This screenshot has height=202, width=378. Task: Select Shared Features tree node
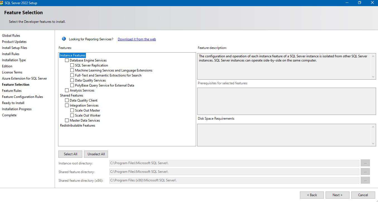coord(71,95)
